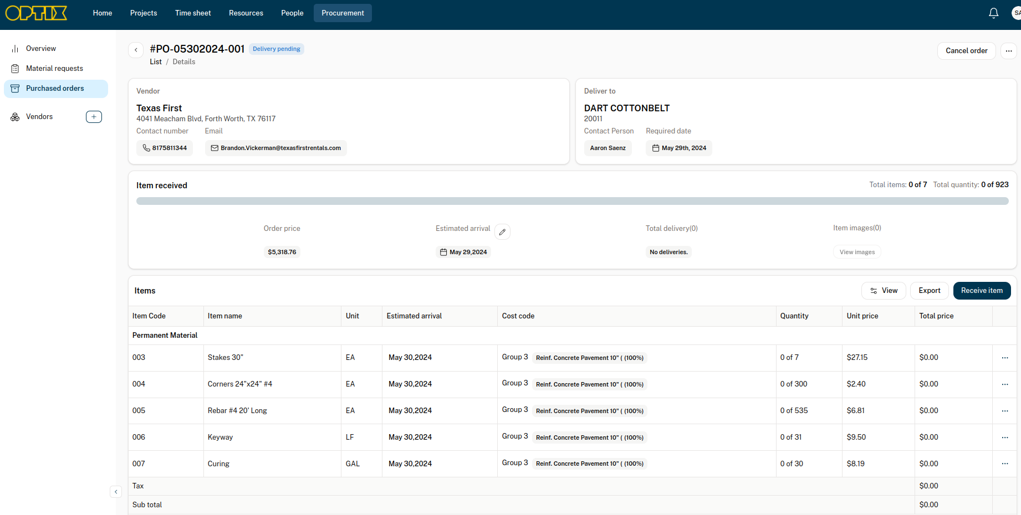The width and height of the screenshot is (1021, 515).
Task: Go to Time sheet in the navigation bar
Action: [x=193, y=13]
